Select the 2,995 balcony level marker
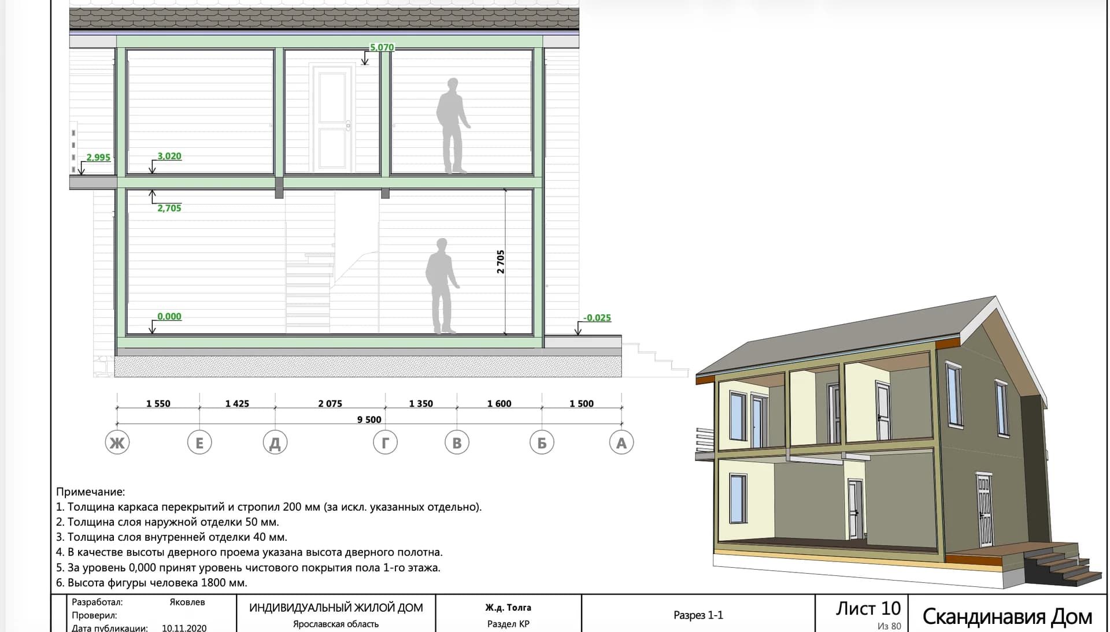 click(x=98, y=157)
